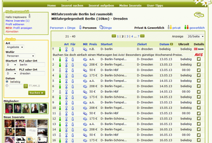The image size is (212, 143).
Task: Expand the Wofür 'Personen' dropdown
Action: 20,56
